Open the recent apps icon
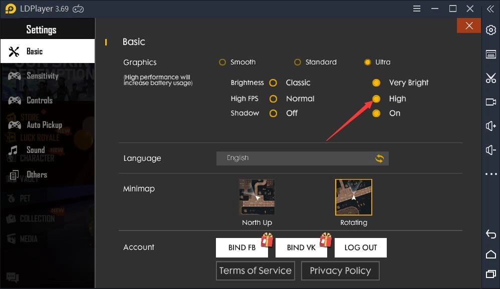The image size is (500, 289). click(490, 273)
